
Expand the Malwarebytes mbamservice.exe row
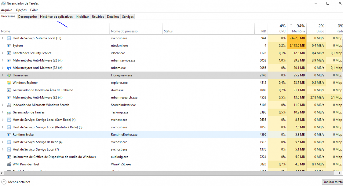(3, 60)
